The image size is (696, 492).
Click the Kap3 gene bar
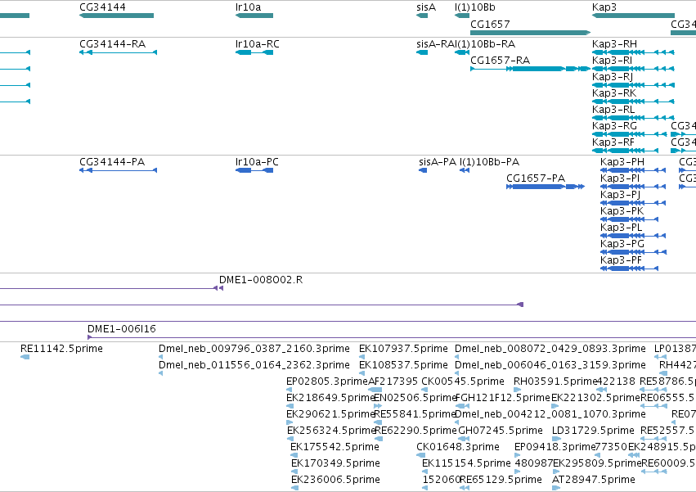pos(633,16)
